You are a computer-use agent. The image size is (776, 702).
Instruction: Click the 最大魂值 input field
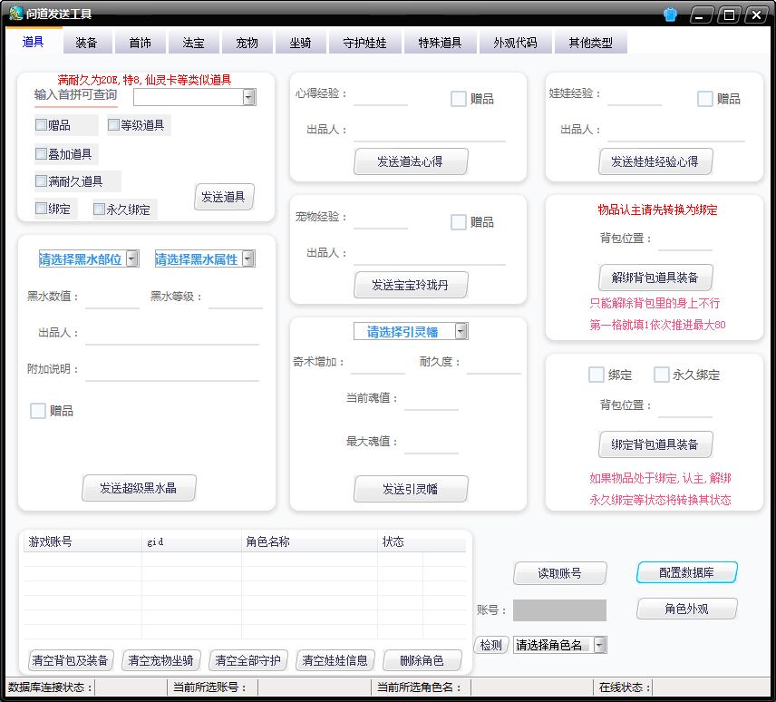[432, 445]
